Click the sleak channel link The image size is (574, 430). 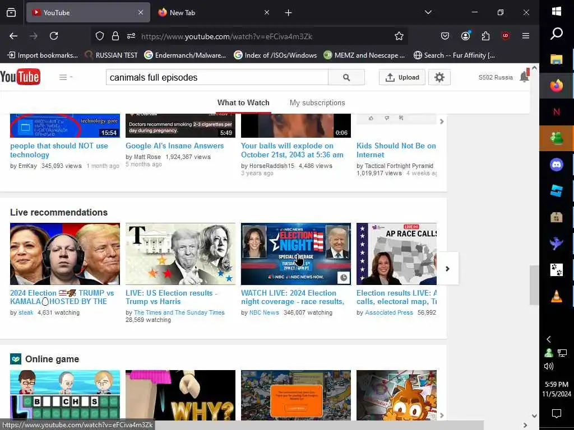point(26,312)
